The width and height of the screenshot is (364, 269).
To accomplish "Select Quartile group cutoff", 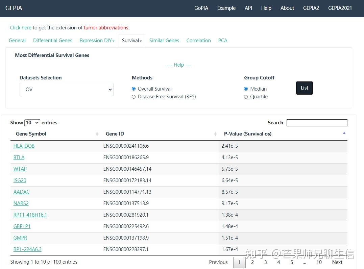I will click(246, 97).
